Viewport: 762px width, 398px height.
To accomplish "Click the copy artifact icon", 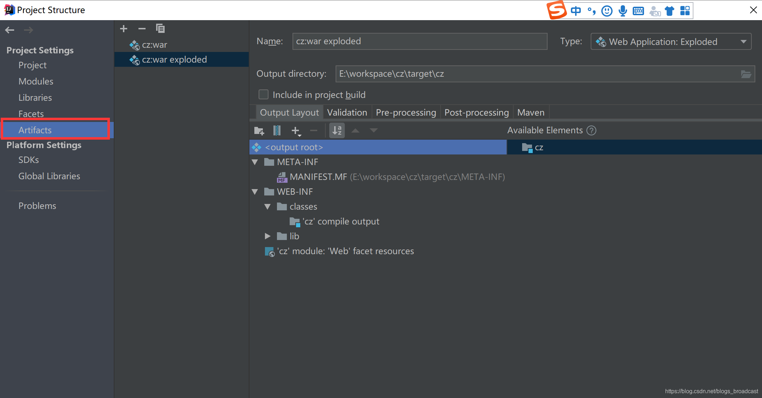I will [160, 29].
